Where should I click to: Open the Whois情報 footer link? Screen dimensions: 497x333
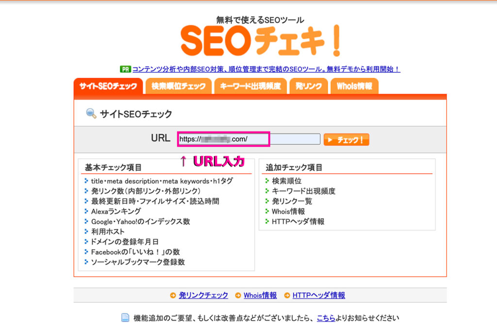(x=260, y=295)
